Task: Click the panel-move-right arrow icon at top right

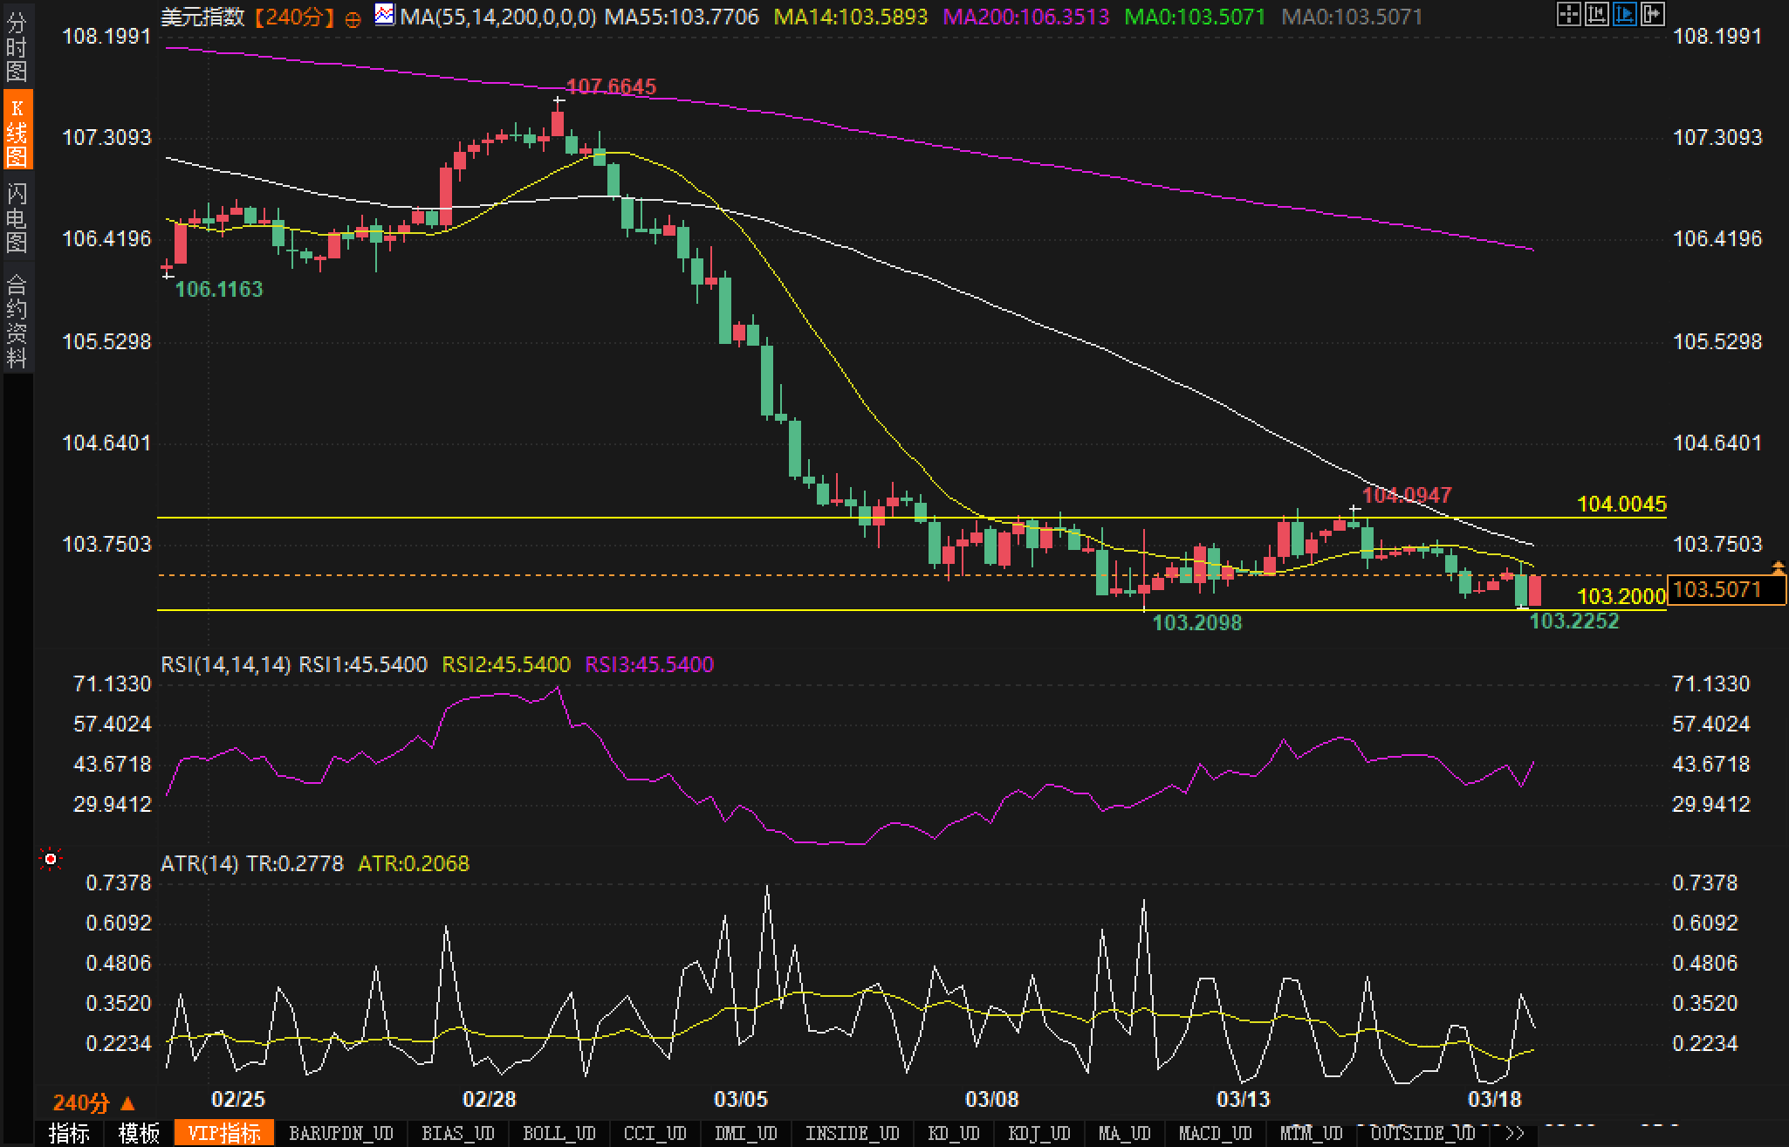Action: coord(1653,15)
